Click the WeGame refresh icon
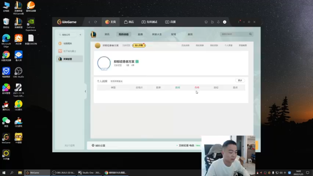This screenshot has height=176, width=313. 95,22
